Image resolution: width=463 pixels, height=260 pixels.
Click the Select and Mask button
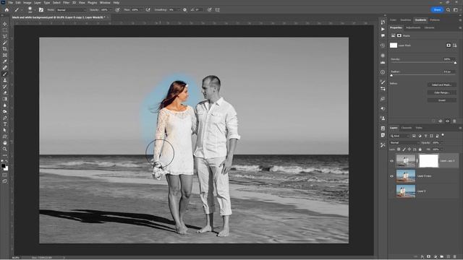coord(442,85)
